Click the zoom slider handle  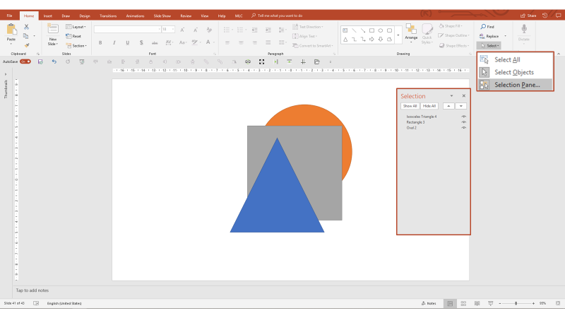pyautogui.click(x=516, y=304)
